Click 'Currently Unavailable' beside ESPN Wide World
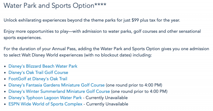Viewport: 213px width, 111px height. [x=107, y=104]
